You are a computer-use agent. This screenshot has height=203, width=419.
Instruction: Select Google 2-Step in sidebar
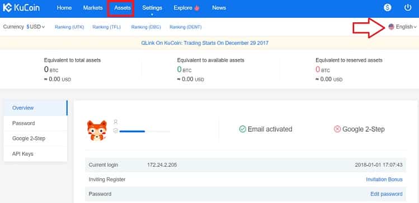(x=36, y=138)
